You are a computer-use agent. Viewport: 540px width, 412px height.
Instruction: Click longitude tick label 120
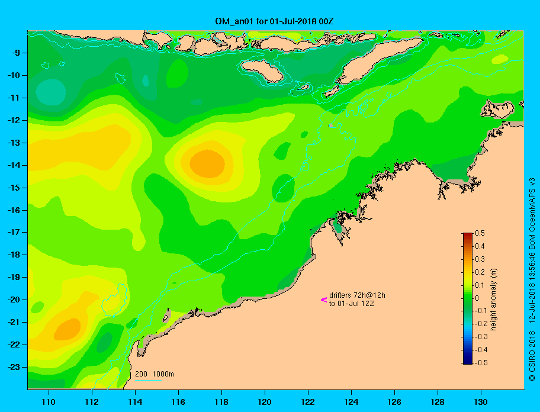tap(265, 402)
